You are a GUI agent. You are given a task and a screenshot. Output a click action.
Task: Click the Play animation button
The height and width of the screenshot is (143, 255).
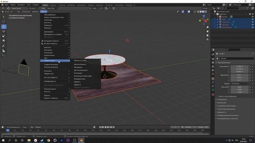click(108, 127)
